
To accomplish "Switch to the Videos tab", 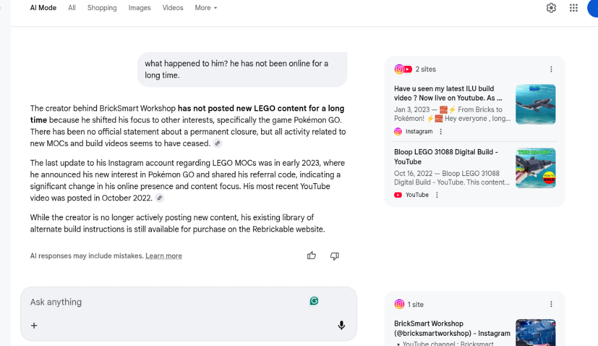I will tap(173, 8).
